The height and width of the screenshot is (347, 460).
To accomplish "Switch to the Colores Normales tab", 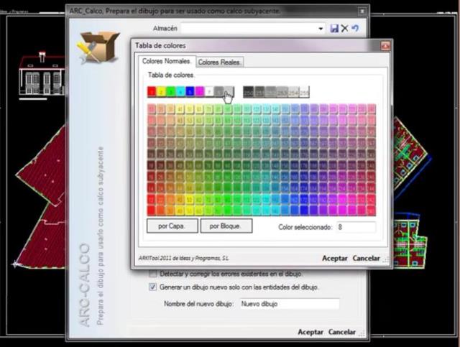I will [166, 61].
